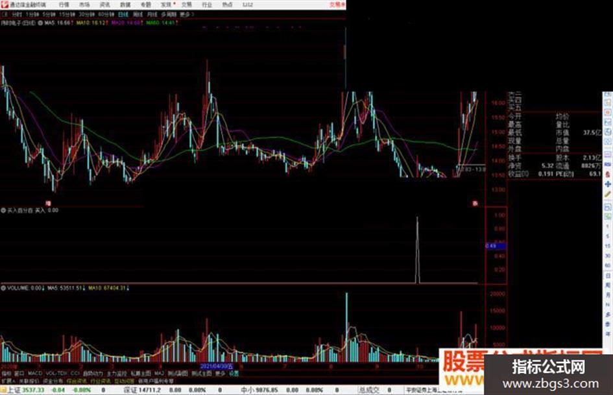Select the 周线 weekly period
Viewport: 613px width, 395px height.
[x=138, y=14]
